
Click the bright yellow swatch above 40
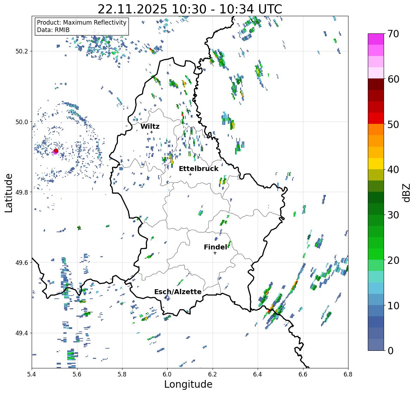click(x=376, y=164)
